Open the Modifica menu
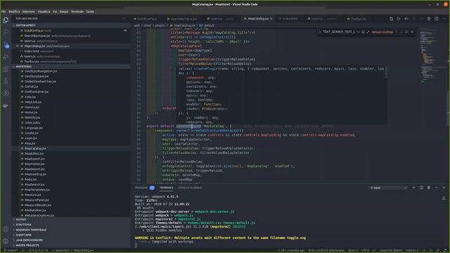The image size is (450, 253). (x=14, y=12)
